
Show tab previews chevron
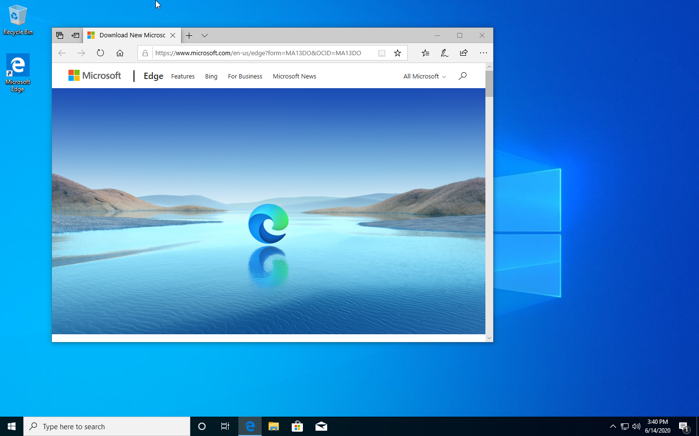point(205,35)
